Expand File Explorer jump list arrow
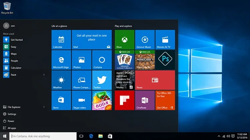 [44, 107]
